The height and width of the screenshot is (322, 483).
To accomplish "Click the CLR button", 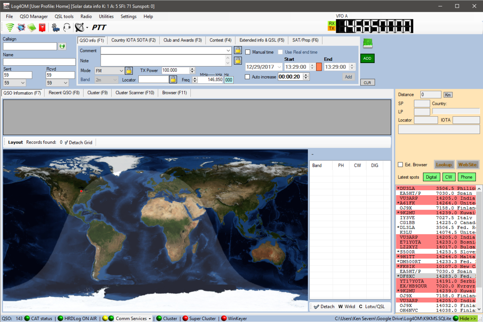I will pos(368,82).
